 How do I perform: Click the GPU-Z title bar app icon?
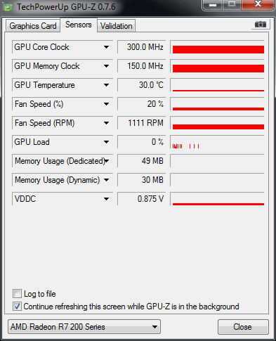click(x=8, y=7)
